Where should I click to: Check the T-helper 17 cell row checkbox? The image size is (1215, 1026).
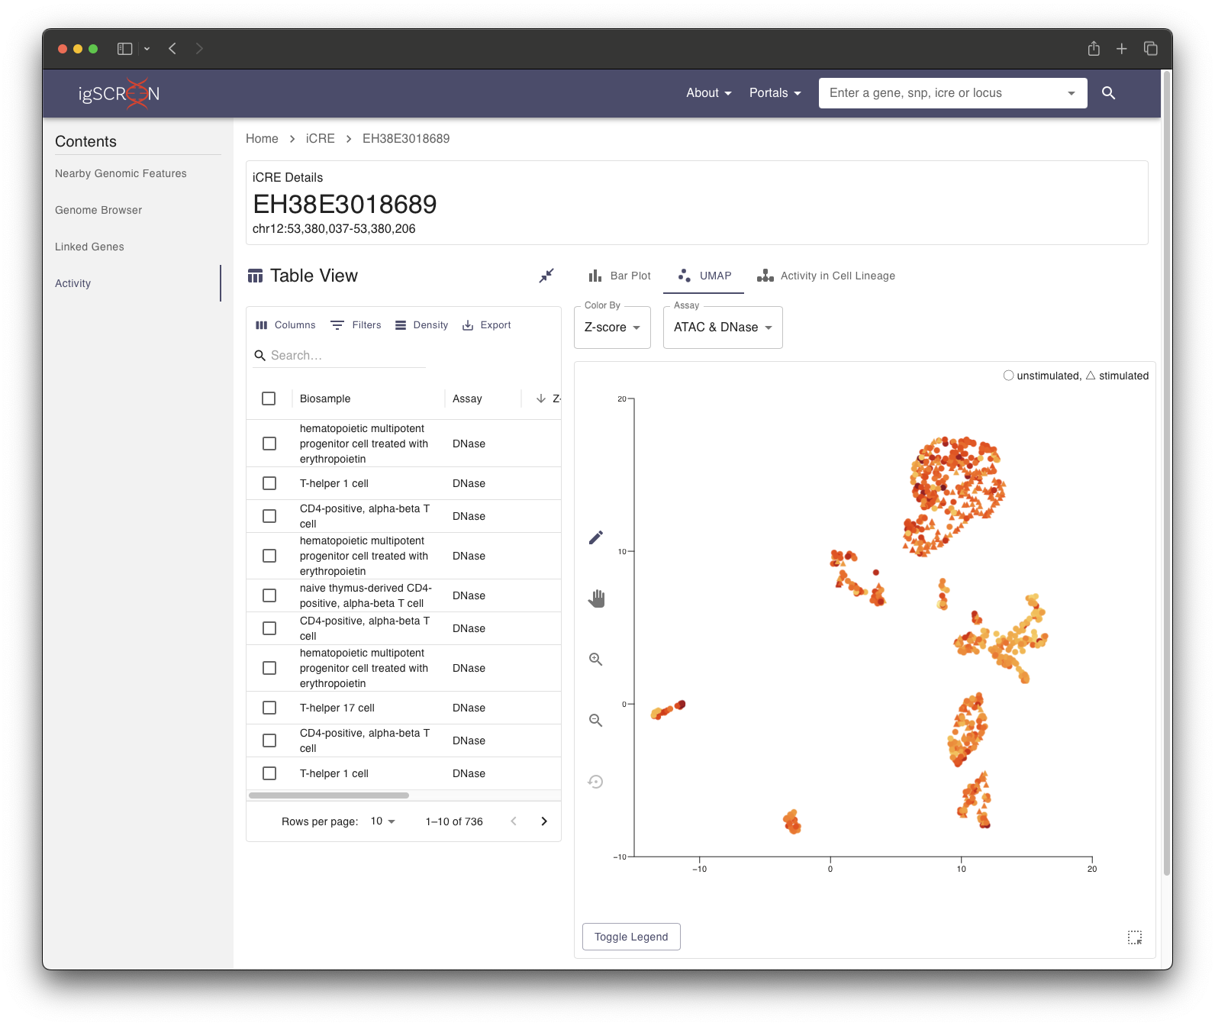pyautogui.click(x=269, y=708)
